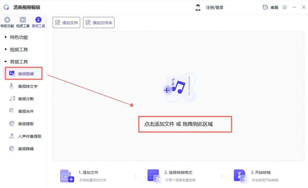Click the 添加文件 button
This screenshot has width=308, height=188.
(x=66, y=23)
